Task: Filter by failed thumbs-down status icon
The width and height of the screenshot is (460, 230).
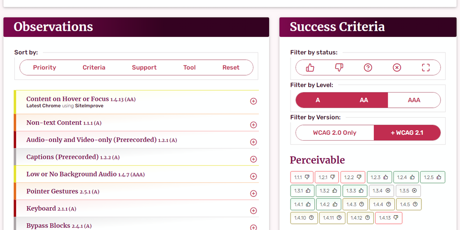Action: click(339, 67)
